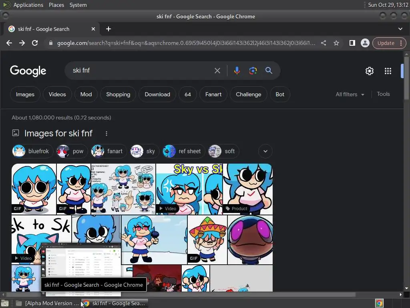410x308 pixels.
Task: Select the Mod filter chip
Action: [x=86, y=94]
